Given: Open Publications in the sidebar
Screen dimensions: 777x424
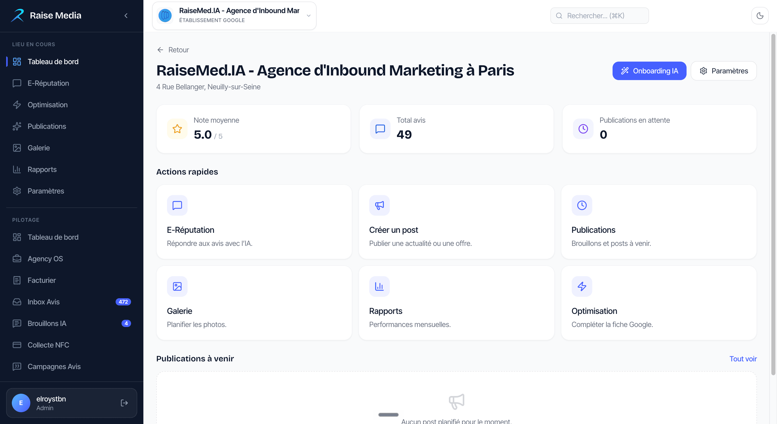Looking at the screenshot, I should tap(72, 126).
